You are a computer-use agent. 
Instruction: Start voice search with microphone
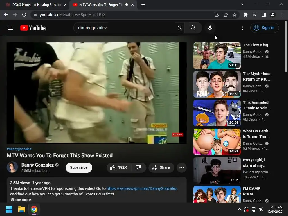click(x=210, y=28)
